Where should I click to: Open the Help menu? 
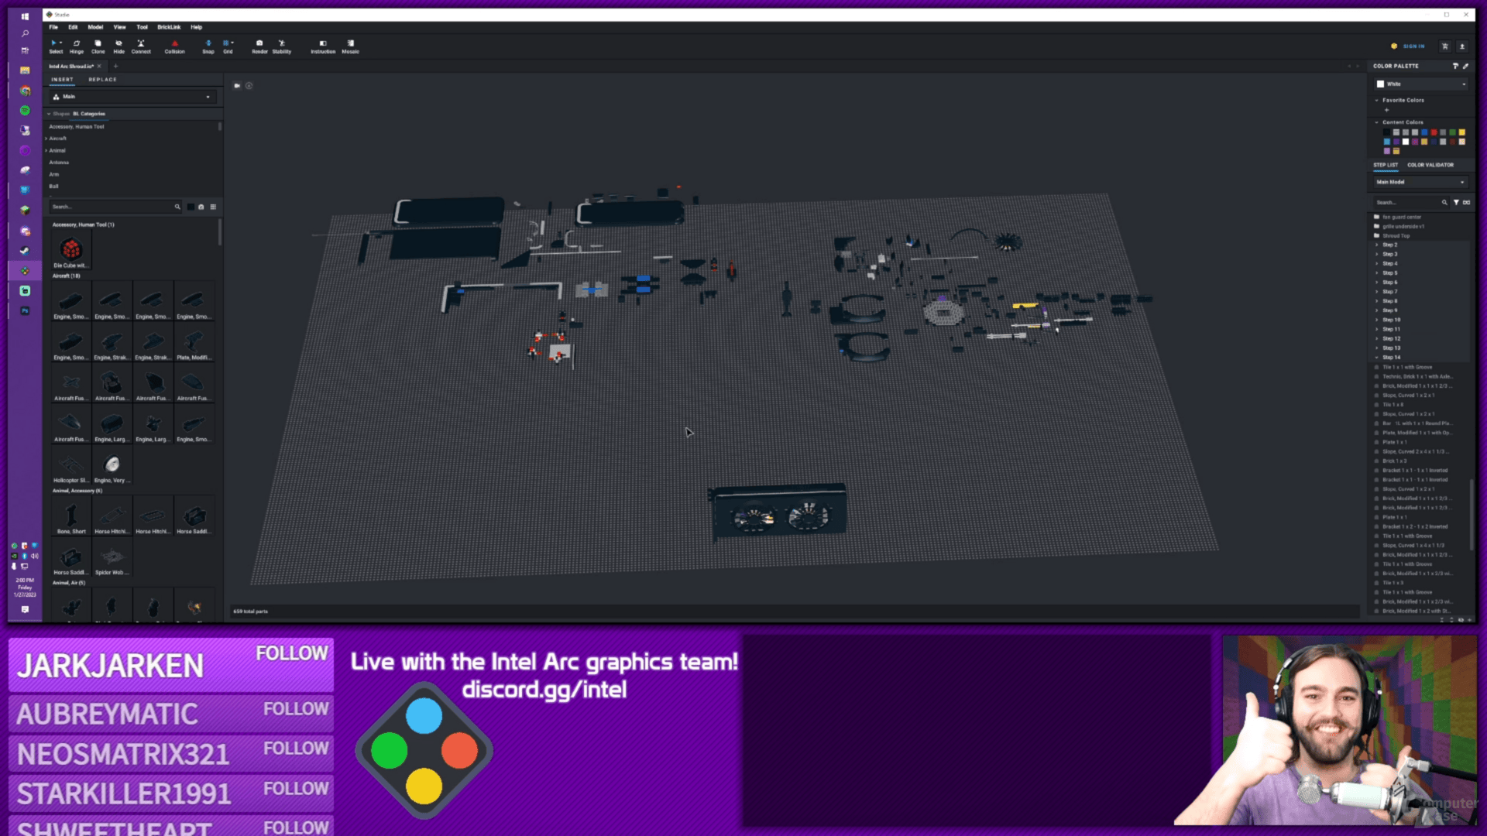point(197,27)
